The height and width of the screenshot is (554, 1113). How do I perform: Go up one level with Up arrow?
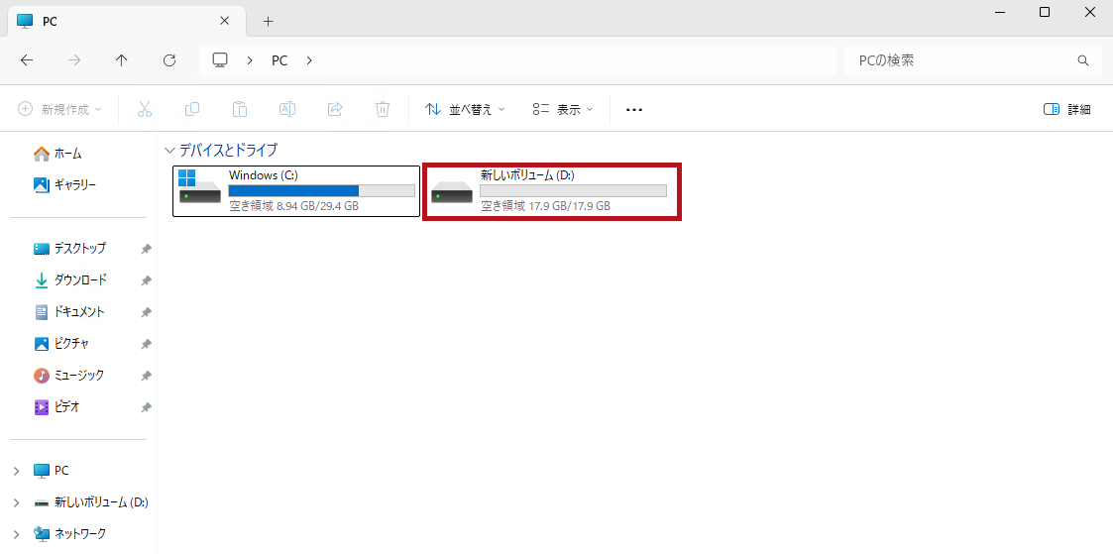pos(122,60)
